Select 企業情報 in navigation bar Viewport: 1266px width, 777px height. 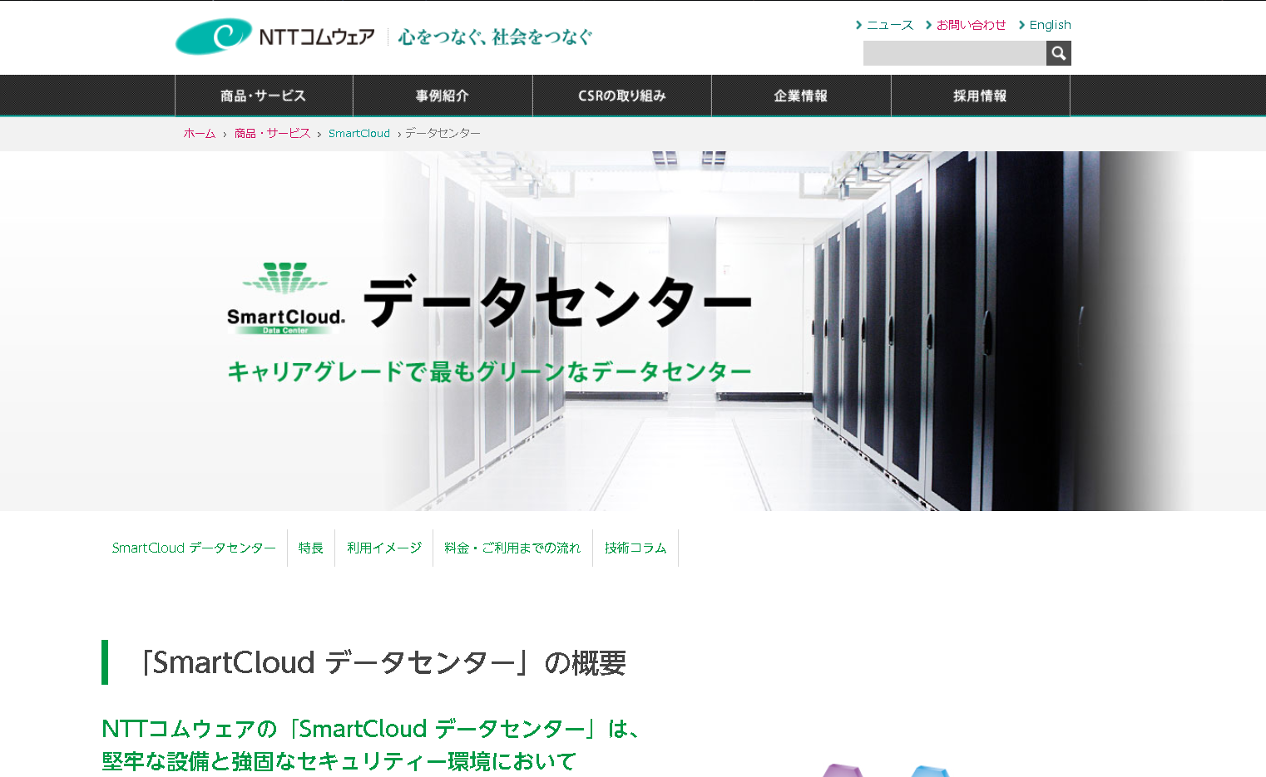tap(801, 96)
